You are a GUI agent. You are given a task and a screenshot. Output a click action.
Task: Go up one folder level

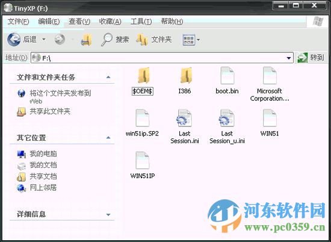click(87, 40)
